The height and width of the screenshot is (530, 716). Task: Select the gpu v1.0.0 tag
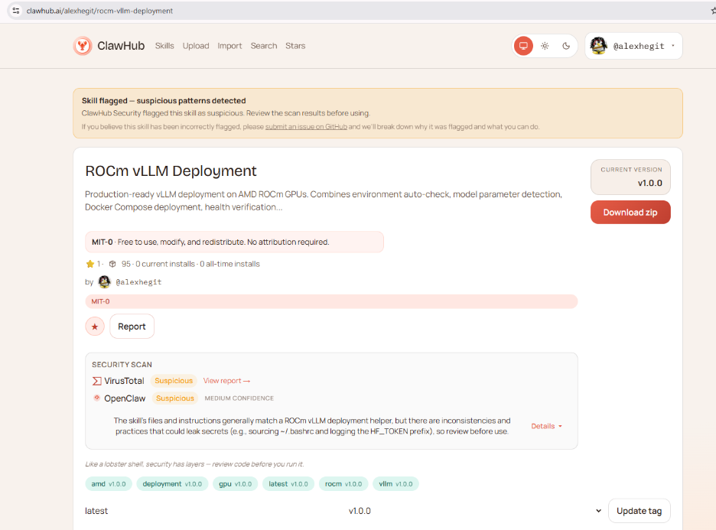click(235, 484)
